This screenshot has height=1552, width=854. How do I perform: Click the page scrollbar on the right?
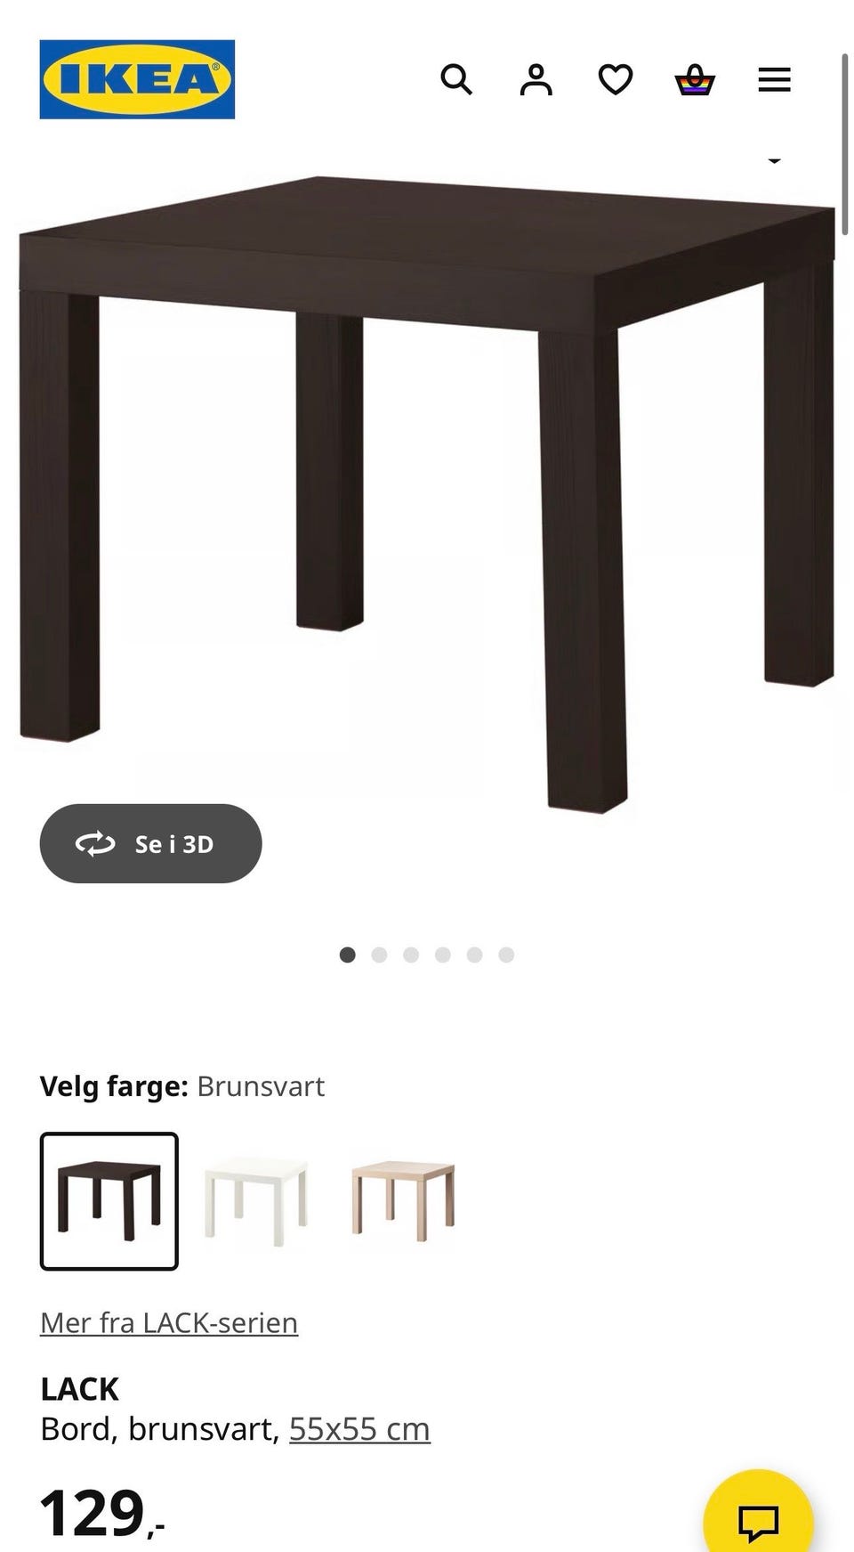point(845,144)
